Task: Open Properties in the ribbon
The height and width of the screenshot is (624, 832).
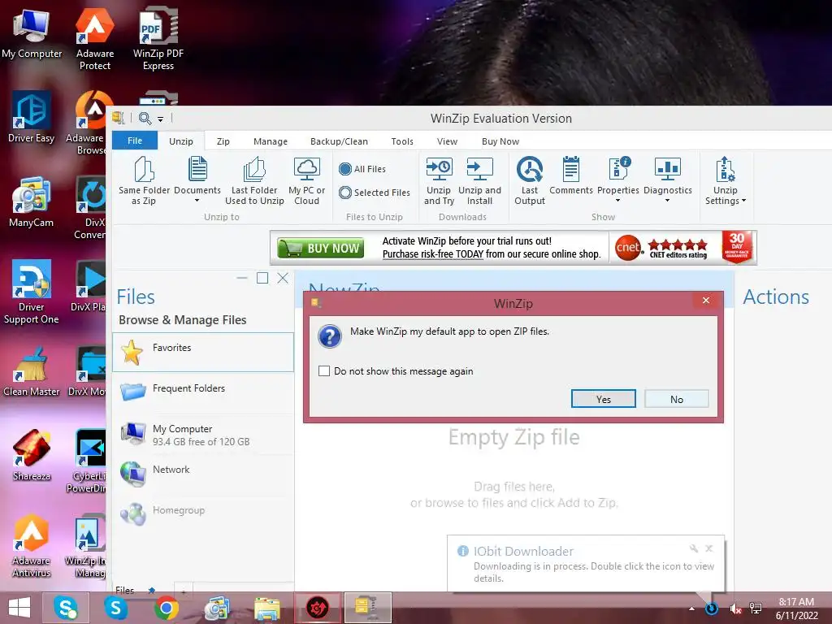Action: [618, 180]
